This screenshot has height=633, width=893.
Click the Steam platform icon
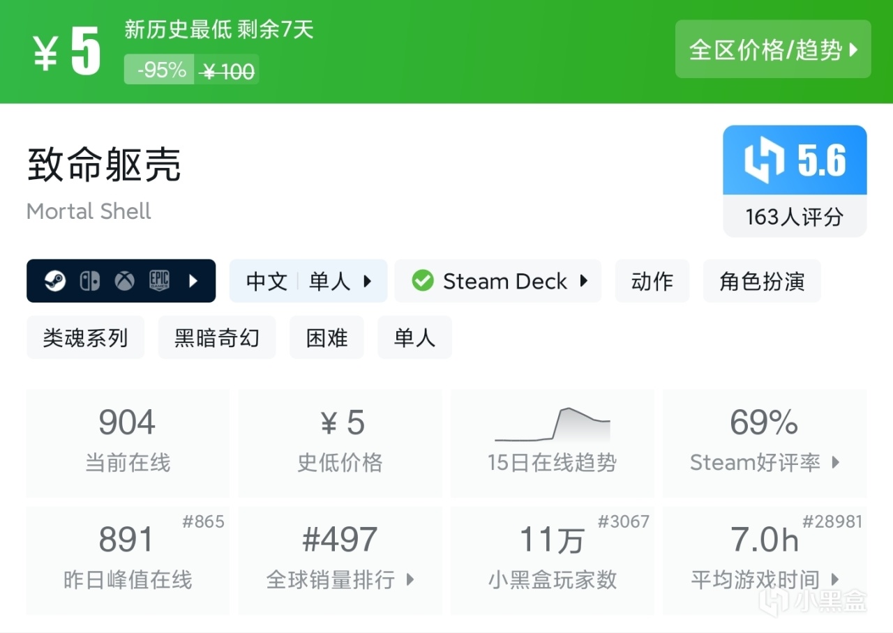(55, 281)
